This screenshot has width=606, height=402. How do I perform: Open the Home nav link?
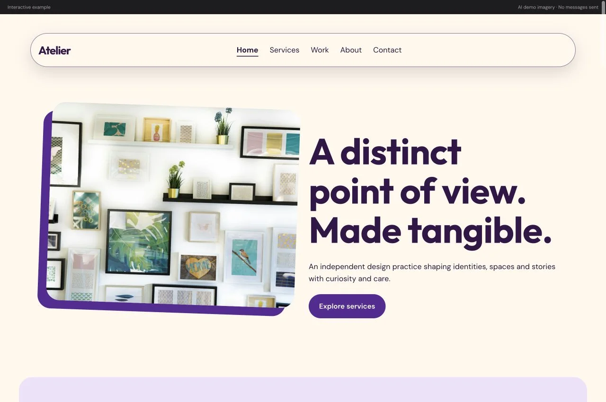(x=247, y=50)
